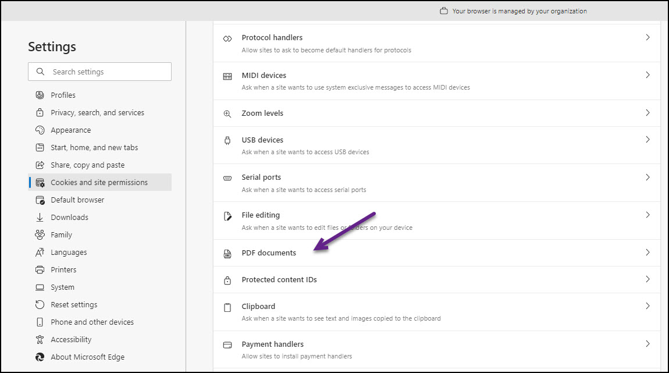Click the Zoom levels magnifier icon
Viewport: 669px width, 373px height.
tap(227, 114)
